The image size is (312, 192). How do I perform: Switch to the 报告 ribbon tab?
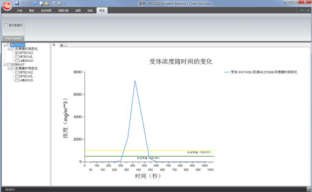coord(90,10)
